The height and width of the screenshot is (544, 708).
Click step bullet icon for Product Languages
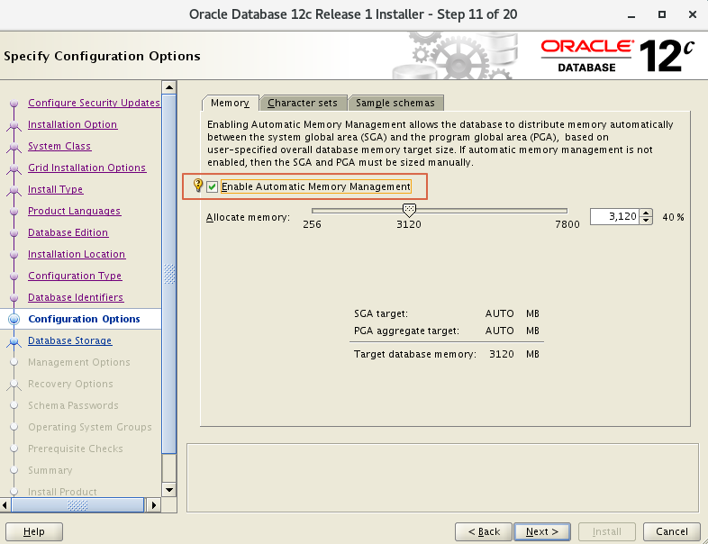14,211
